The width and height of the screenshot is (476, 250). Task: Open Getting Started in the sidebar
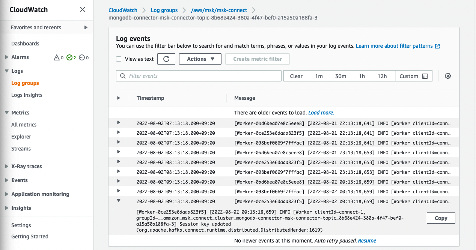pos(30,236)
